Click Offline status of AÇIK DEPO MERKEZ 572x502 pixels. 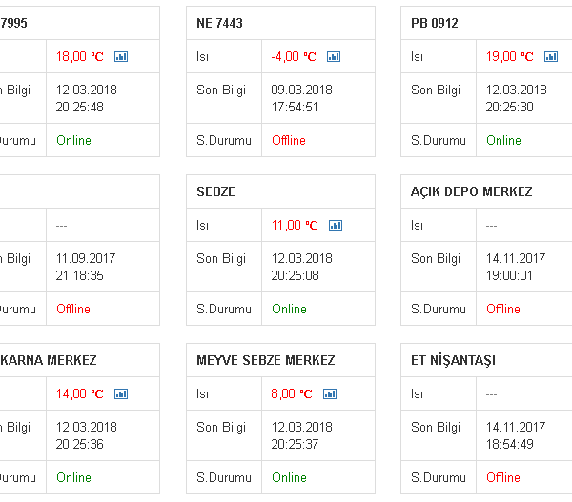point(503,310)
